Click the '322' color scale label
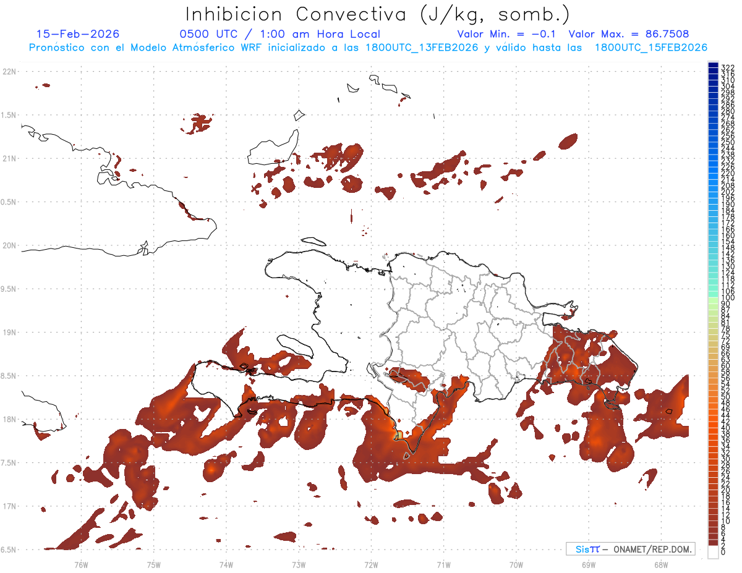This screenshot has width=742, height=573. (728, 67)
